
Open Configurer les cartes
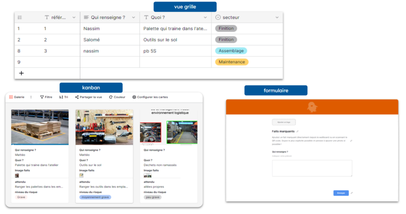pos(150,97)
